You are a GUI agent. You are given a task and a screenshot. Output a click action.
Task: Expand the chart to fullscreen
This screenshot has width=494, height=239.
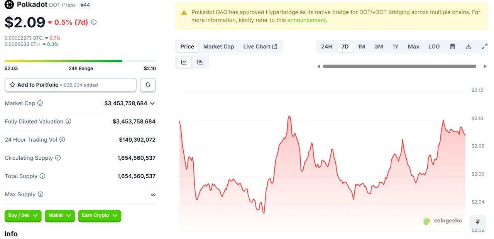(484, 46)
